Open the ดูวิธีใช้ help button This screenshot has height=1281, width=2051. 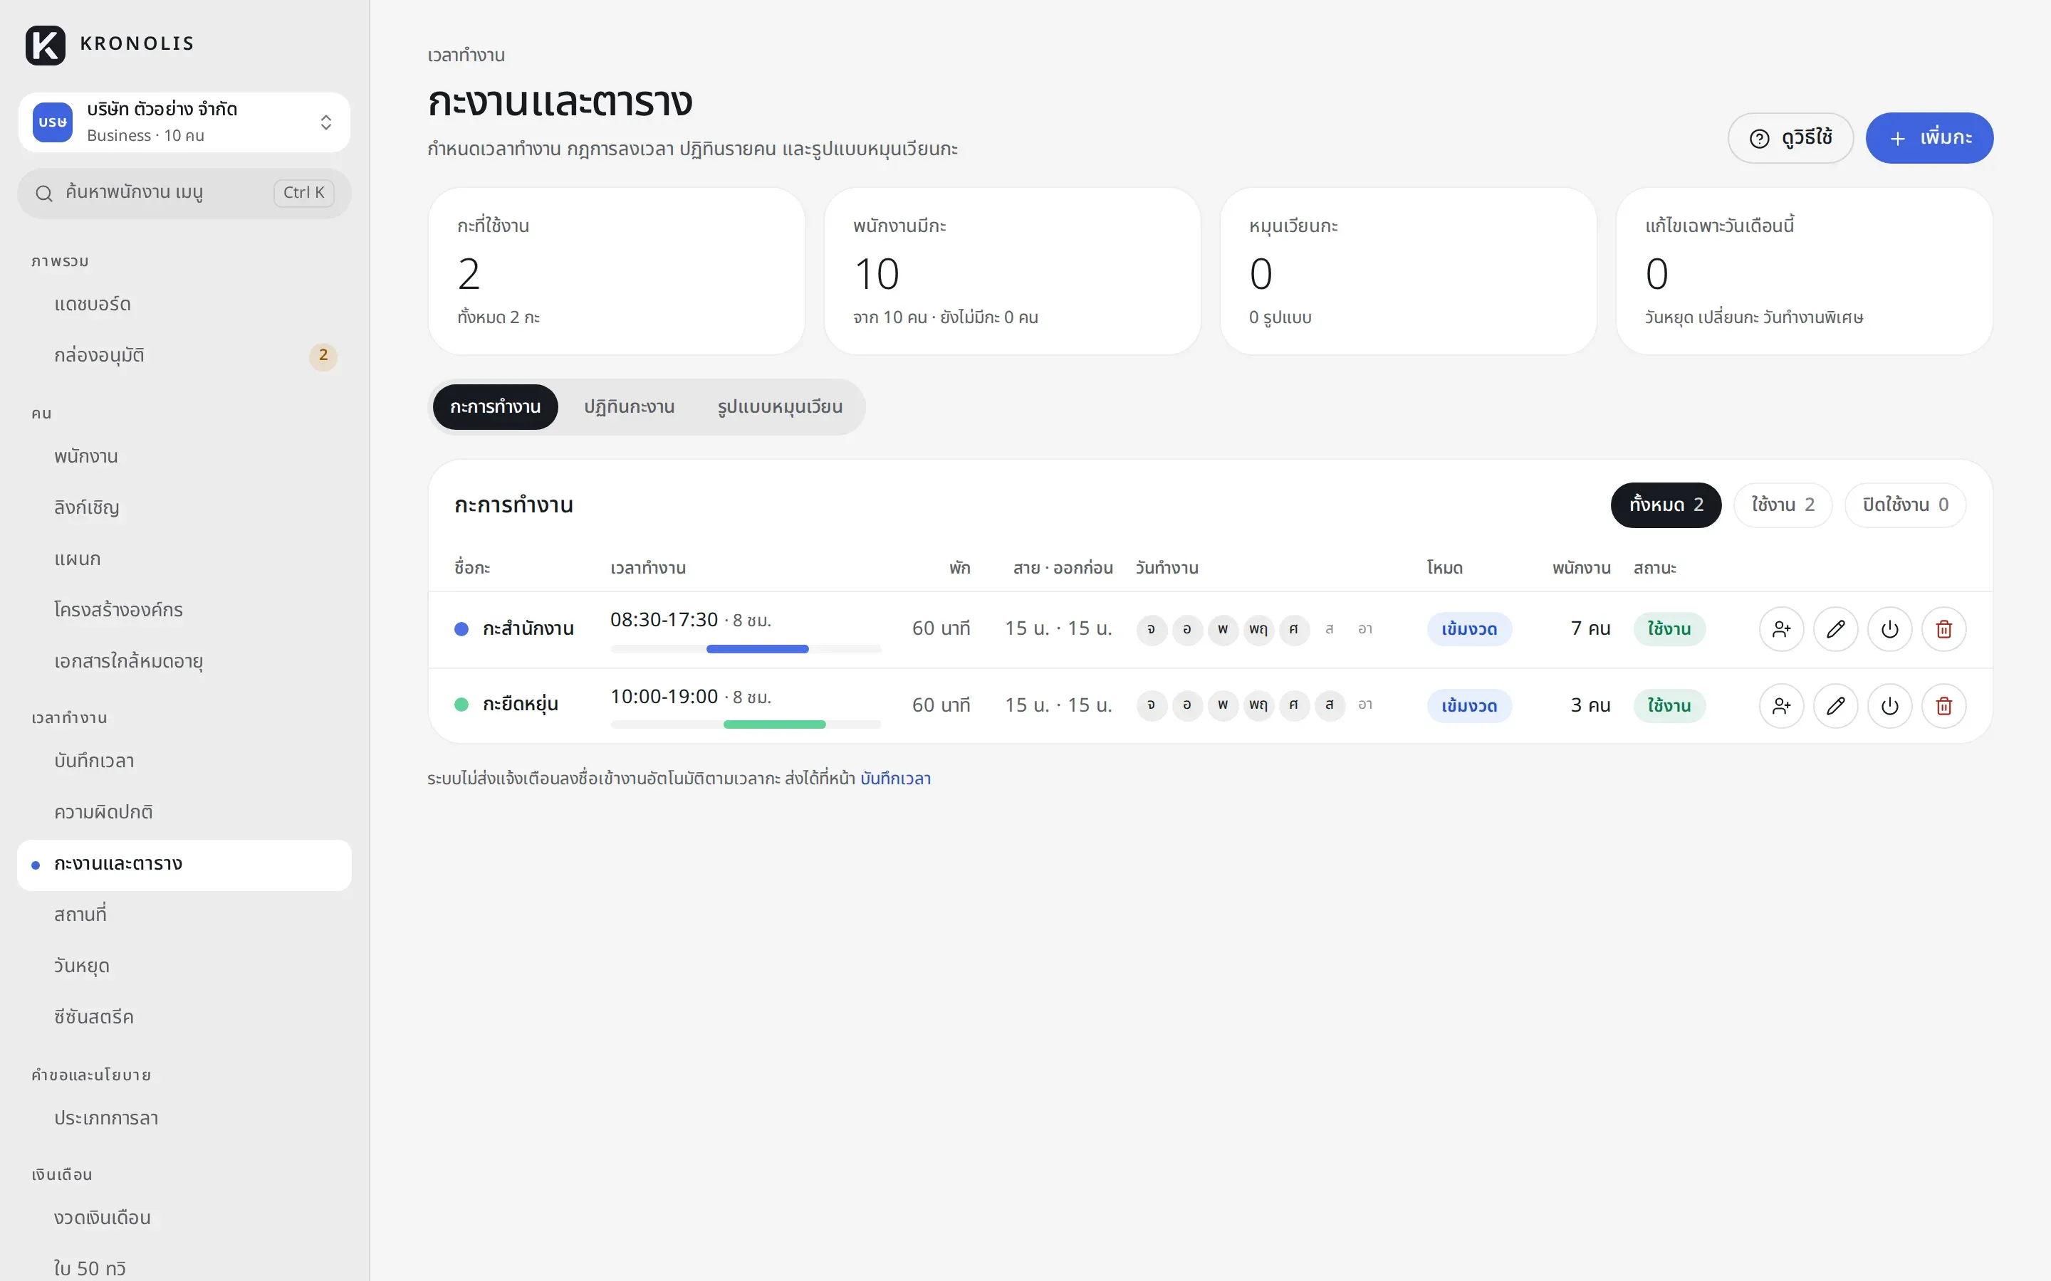1790,138
